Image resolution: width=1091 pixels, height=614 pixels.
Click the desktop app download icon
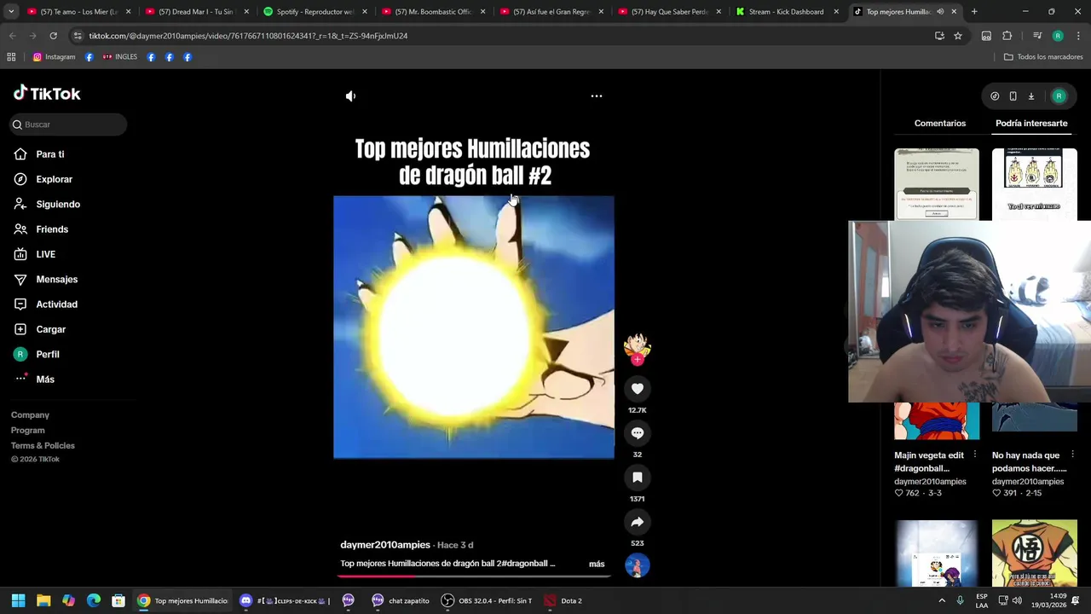[1030, 96]
